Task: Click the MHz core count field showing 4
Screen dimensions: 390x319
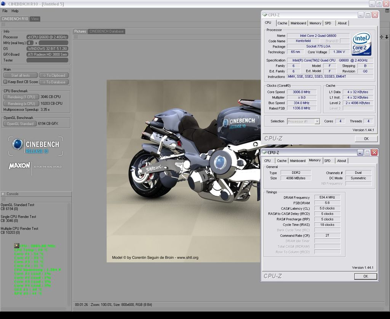Action: (x=30, y=43)
